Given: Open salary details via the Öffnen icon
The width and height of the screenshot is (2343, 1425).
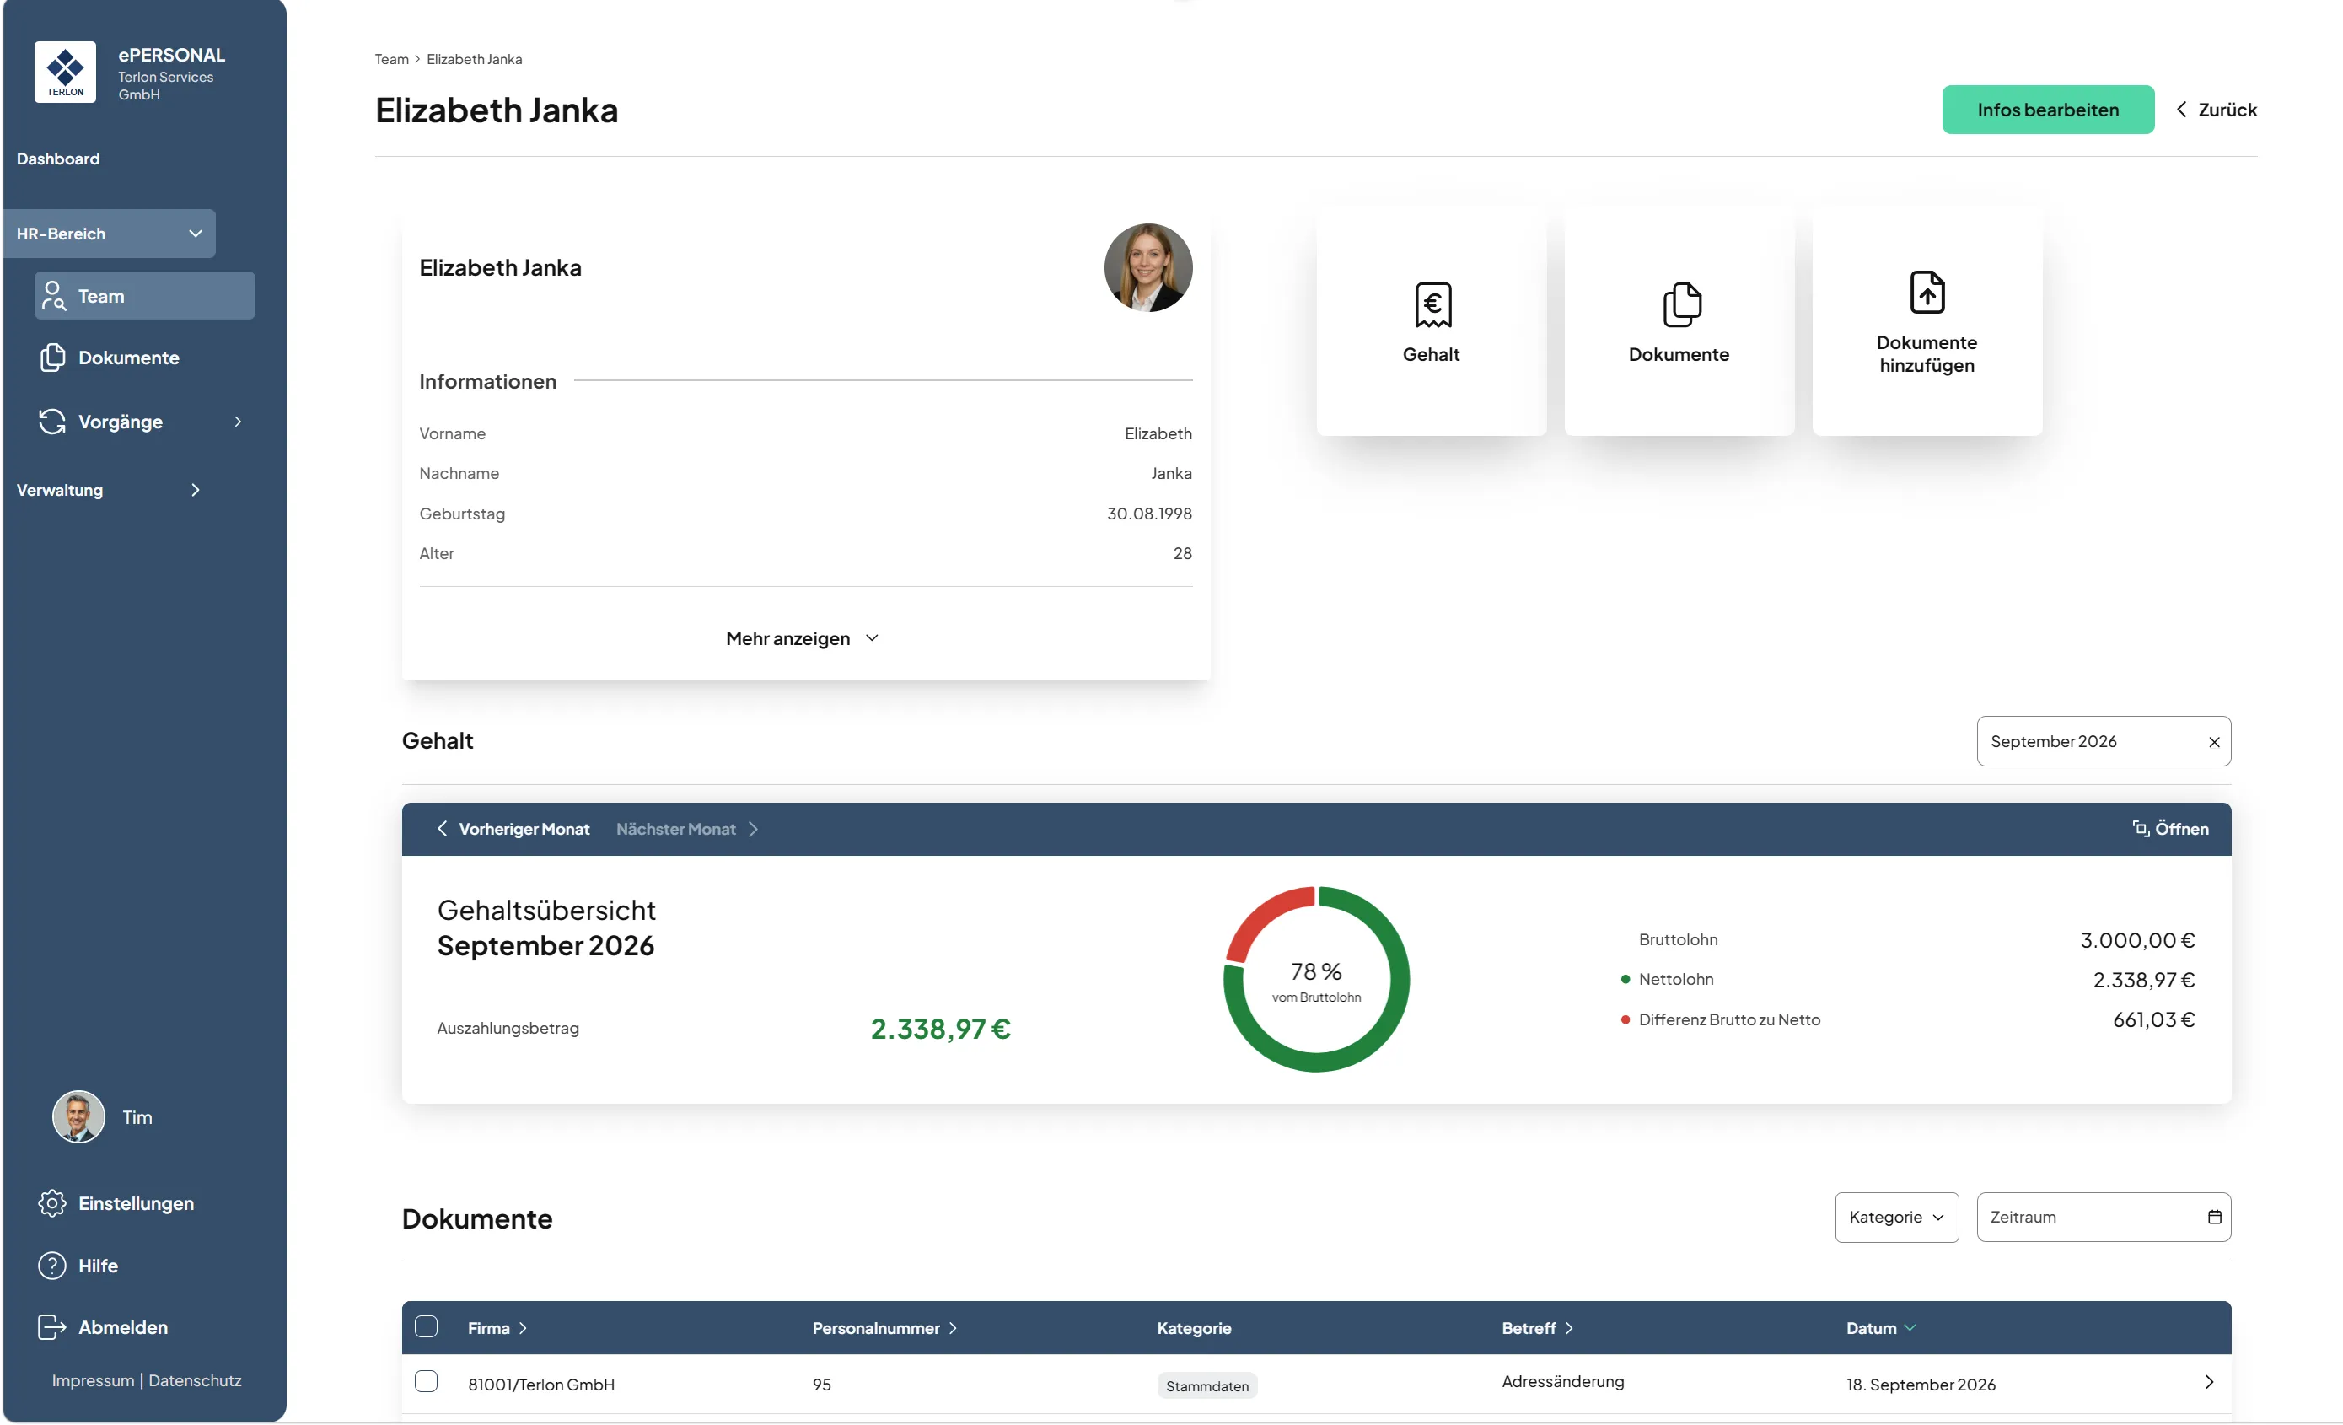Looking at the screenshot, I should click(x=2140, y=829).
